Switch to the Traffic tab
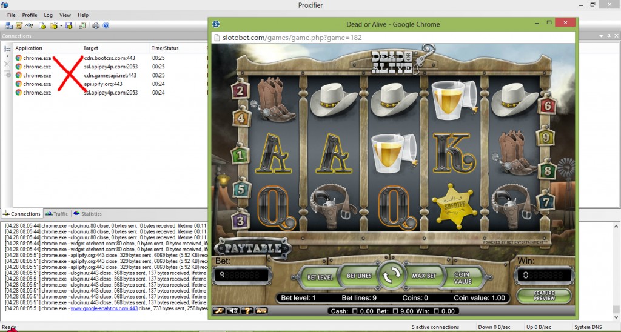The height and width of the screenshot is (332, 621). tap(57, 214)
